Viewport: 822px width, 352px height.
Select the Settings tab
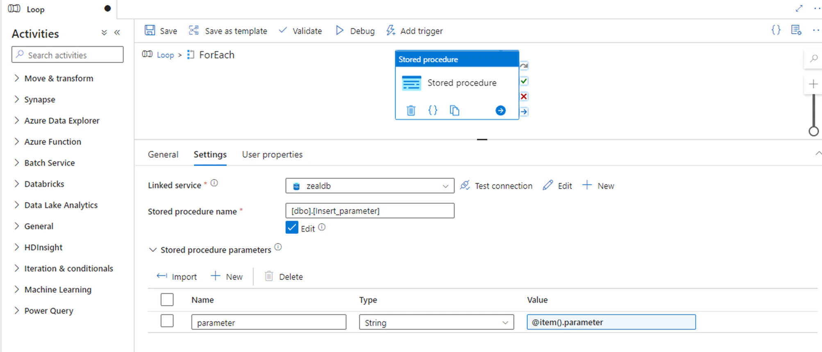(x=210, y=154)
